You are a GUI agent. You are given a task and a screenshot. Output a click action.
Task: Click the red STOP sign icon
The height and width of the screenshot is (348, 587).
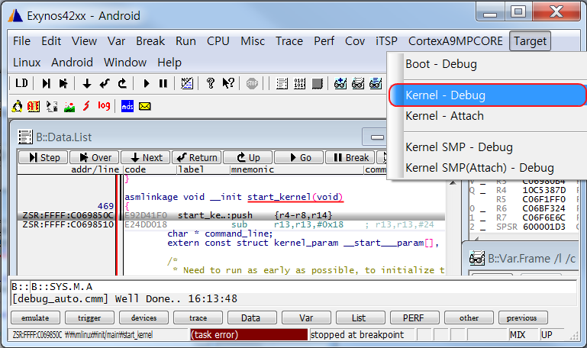point(253,83)
